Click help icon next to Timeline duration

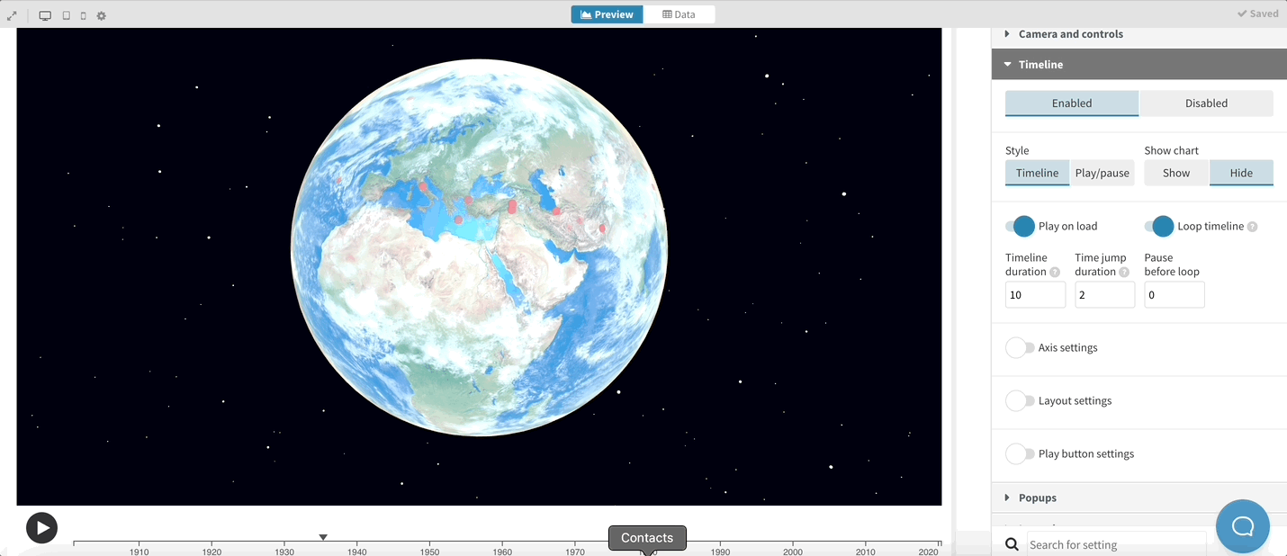pyautogui.click(x=1055, y=272)
